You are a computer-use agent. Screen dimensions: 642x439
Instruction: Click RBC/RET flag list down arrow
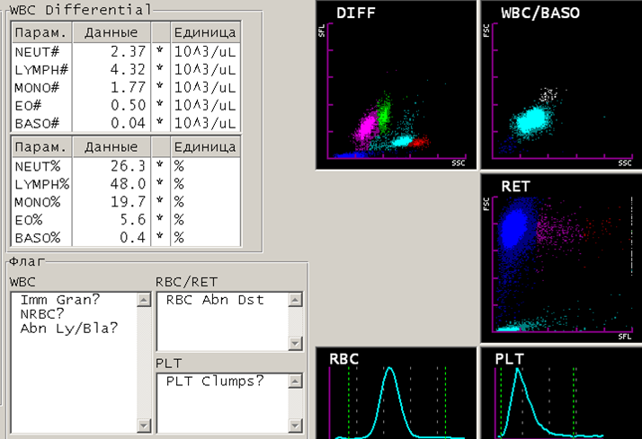coord(294,343)
